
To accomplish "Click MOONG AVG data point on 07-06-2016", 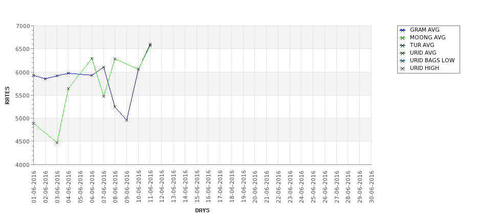I will pyautogui.click(x=103, y=96).
